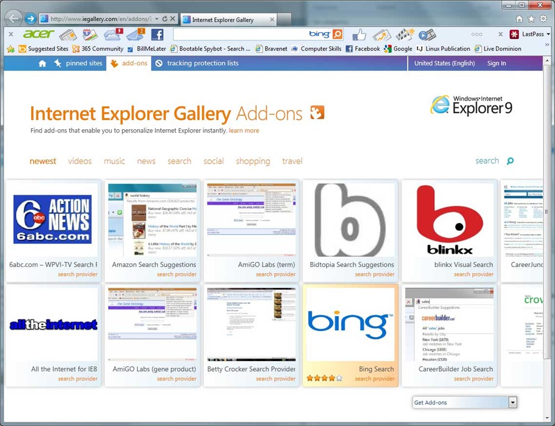555x426 pixels.
Task: Rate Bing Search with the fifth star
Action: pyautogui.click(x=339, y=378)
